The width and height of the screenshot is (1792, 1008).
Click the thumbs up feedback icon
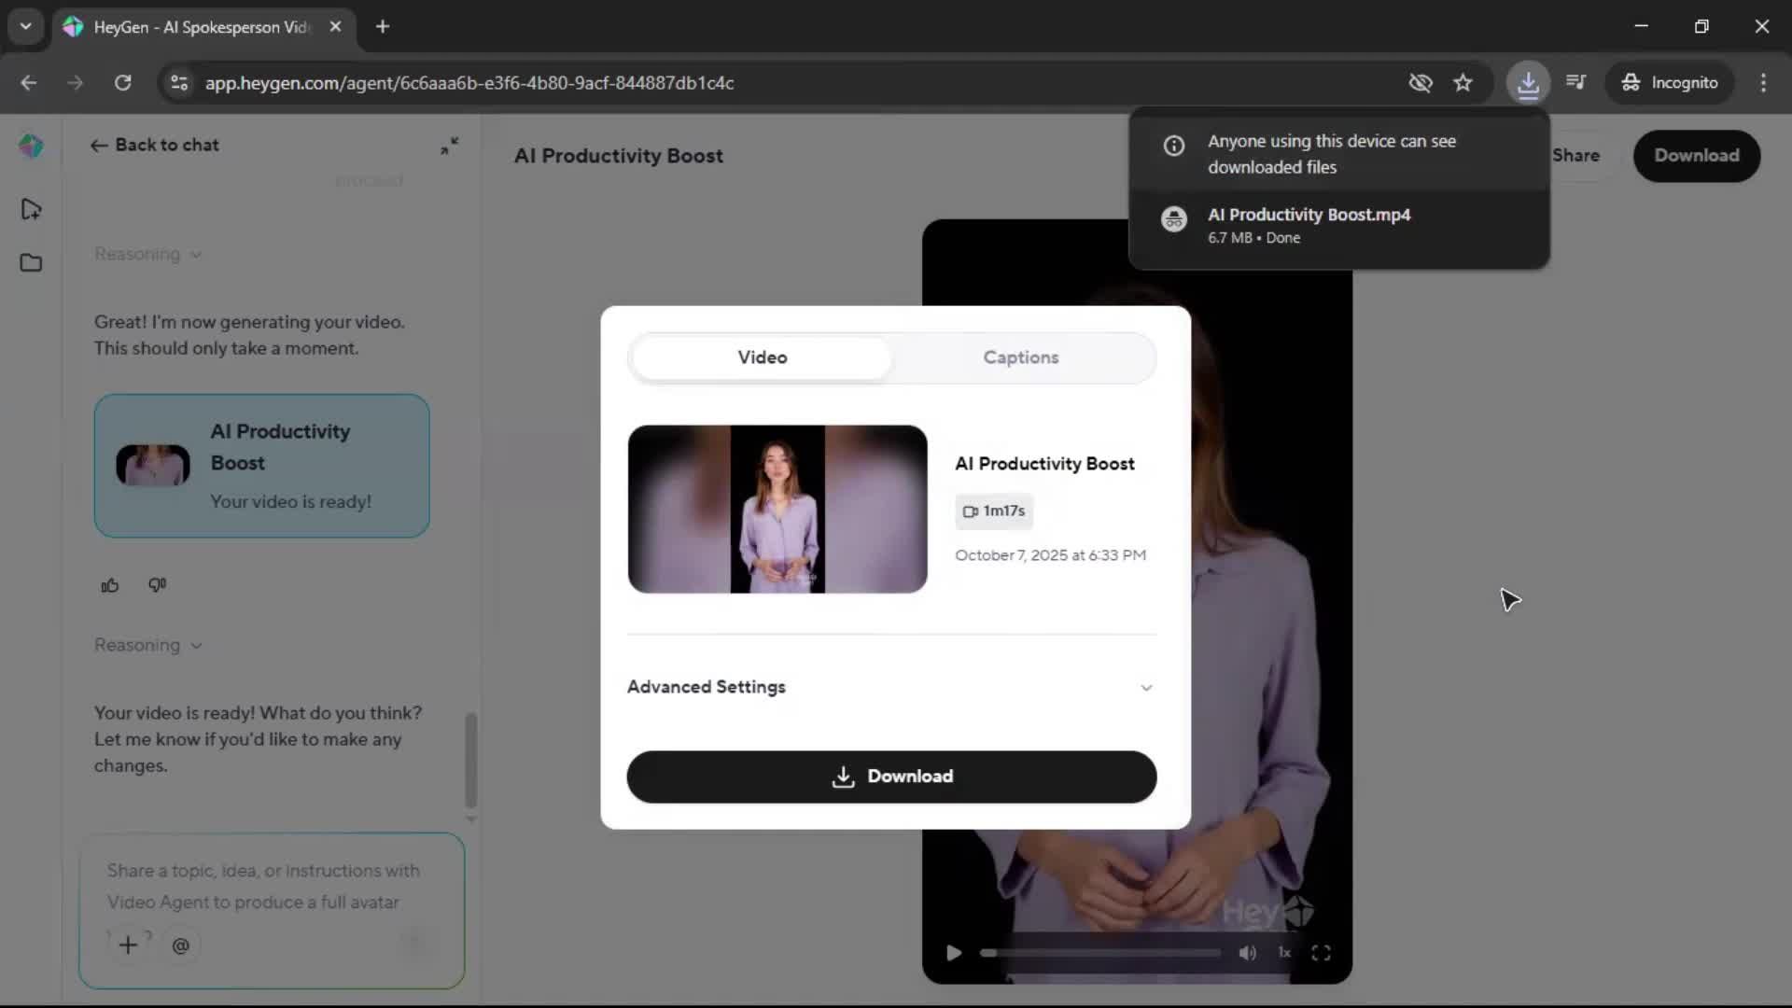coord(110,585)
